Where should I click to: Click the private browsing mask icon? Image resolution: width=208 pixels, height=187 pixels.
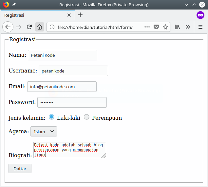click(x=200, y=15)
